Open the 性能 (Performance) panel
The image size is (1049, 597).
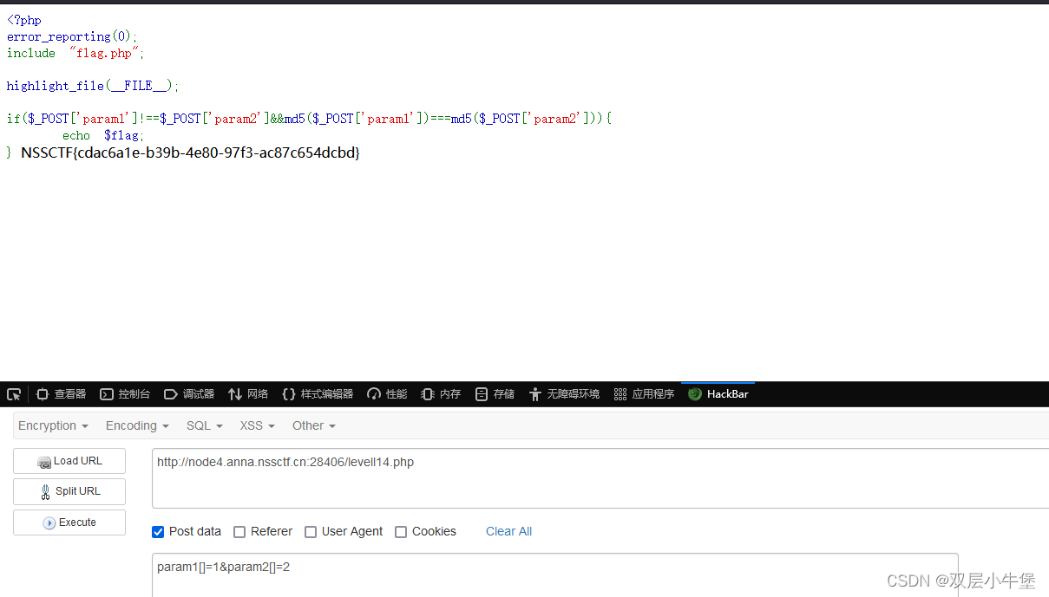pyautogui.click(x=386, y=393)
